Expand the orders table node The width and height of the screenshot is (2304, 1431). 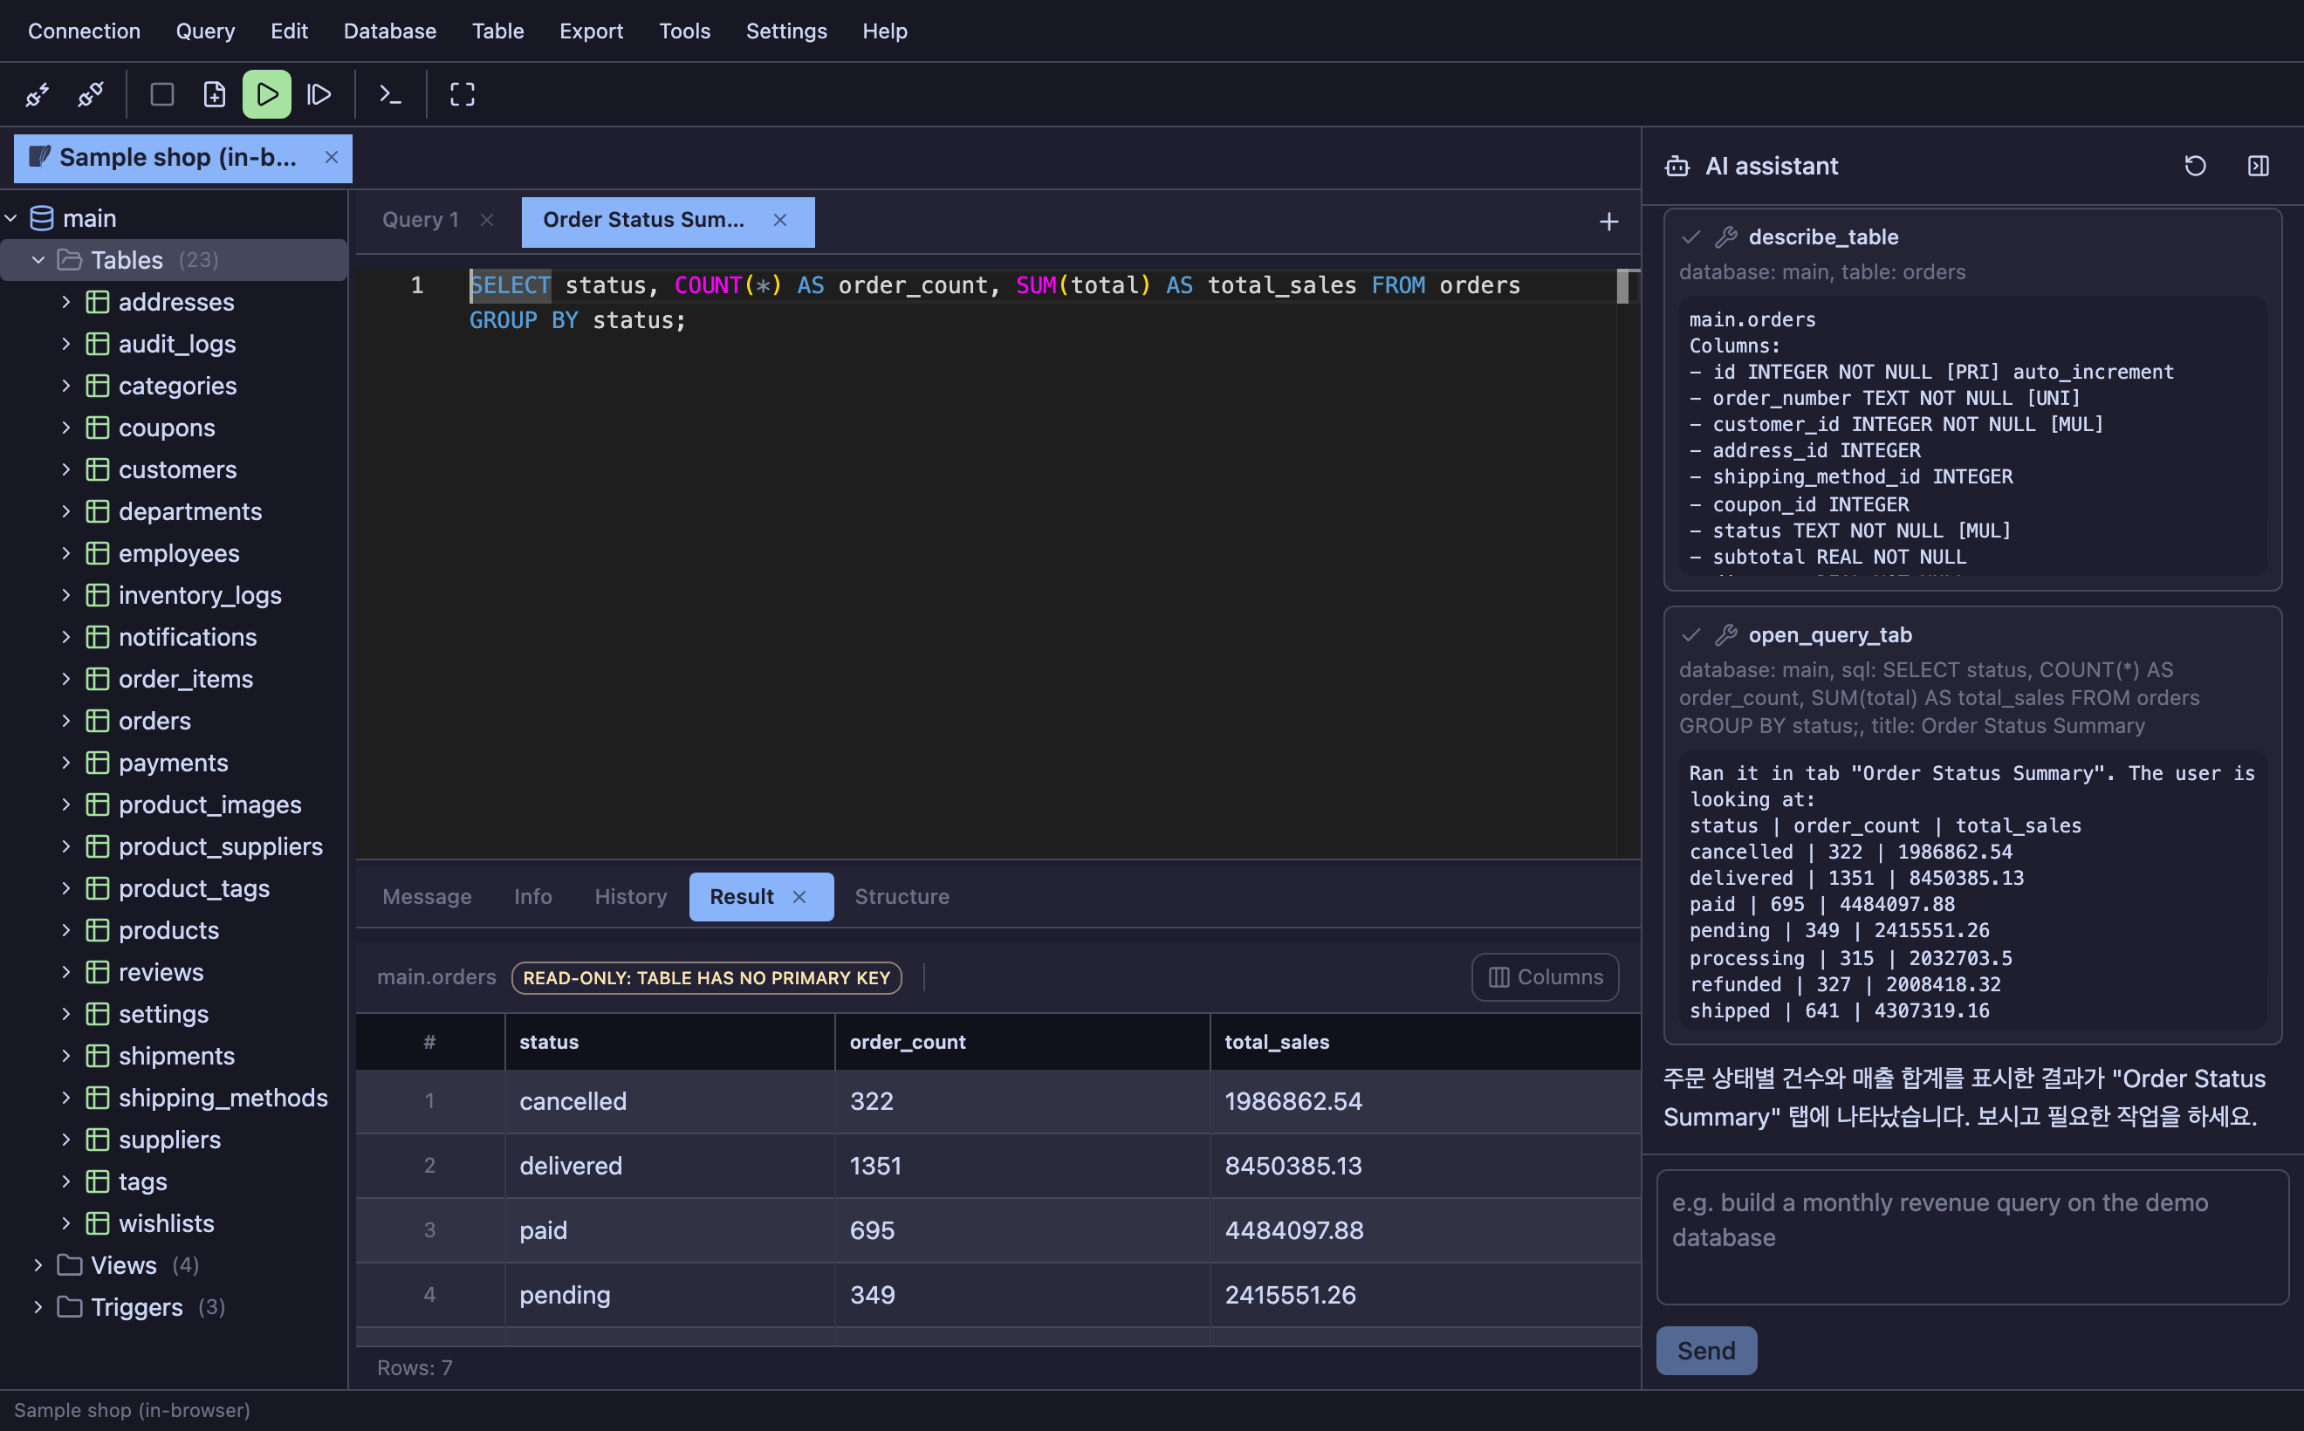(66, 722)
